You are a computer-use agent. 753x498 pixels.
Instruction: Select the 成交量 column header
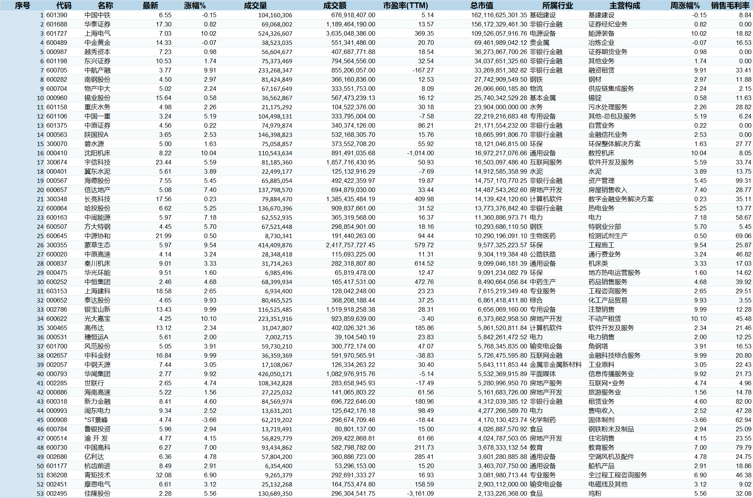(x=255, y=5)
